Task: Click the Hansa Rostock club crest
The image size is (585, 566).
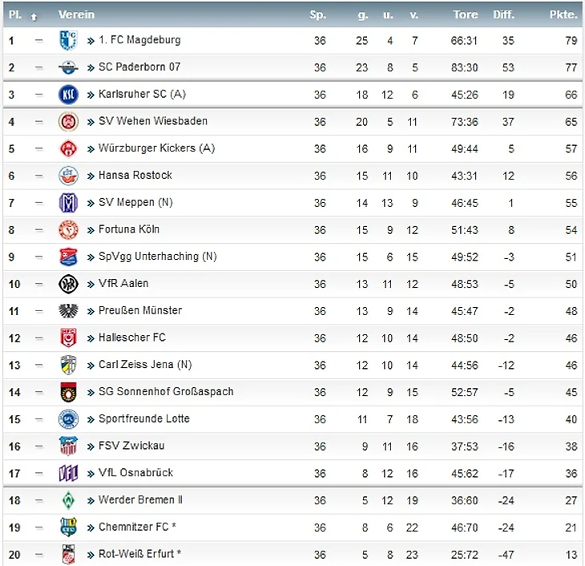Action: 68,176
